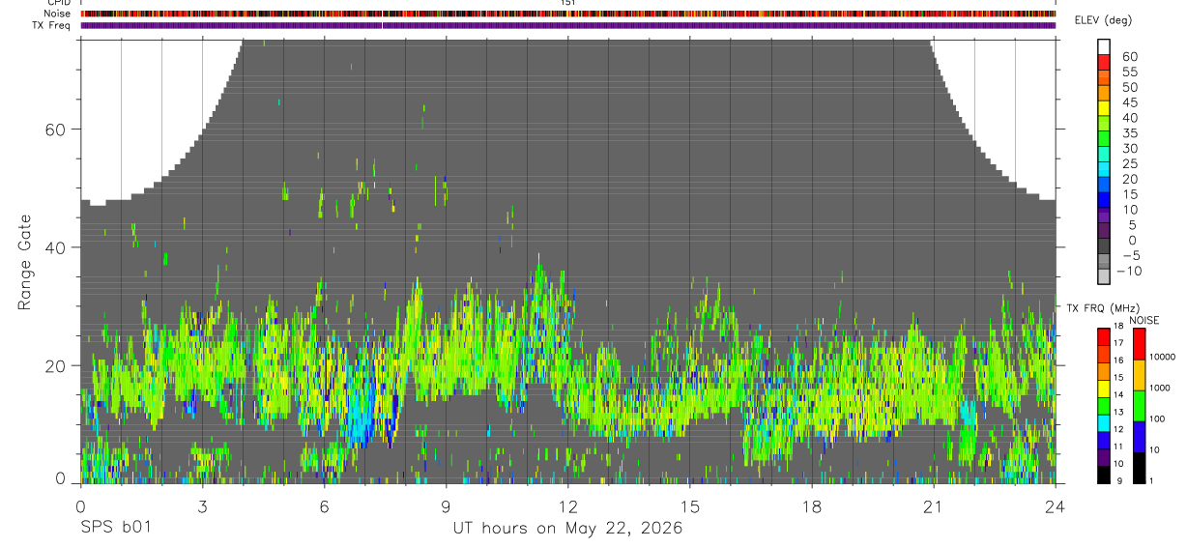The image size is (1187, 548).
Task: Click the x-axis hour tick label '18'
Action: tap(812, 505)
